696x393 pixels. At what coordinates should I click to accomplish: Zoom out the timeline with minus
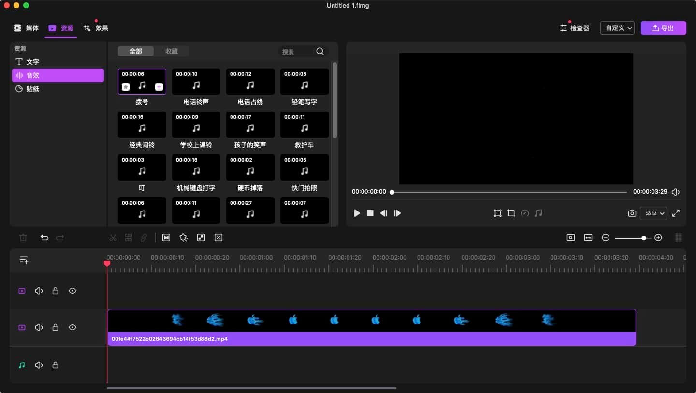point(606,238)
